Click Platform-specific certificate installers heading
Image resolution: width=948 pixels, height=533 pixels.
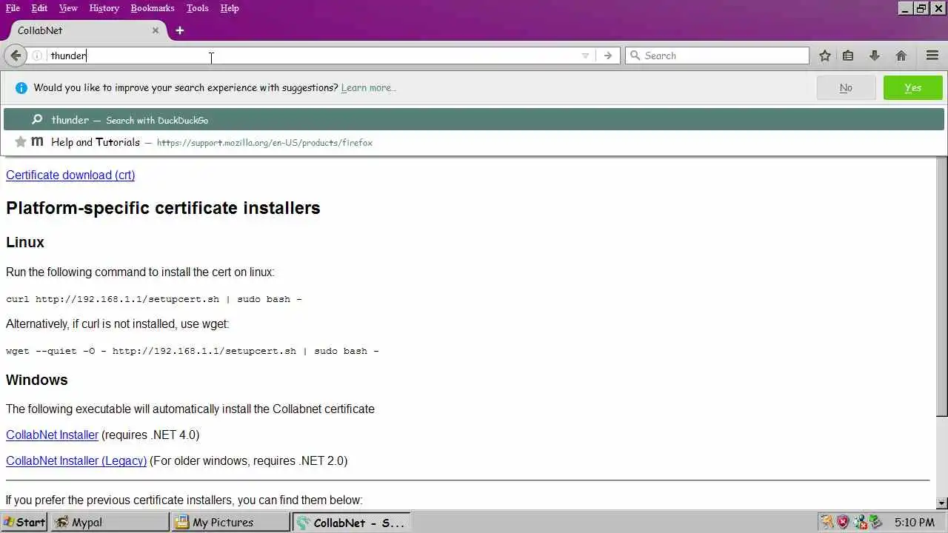pos(163,208)
